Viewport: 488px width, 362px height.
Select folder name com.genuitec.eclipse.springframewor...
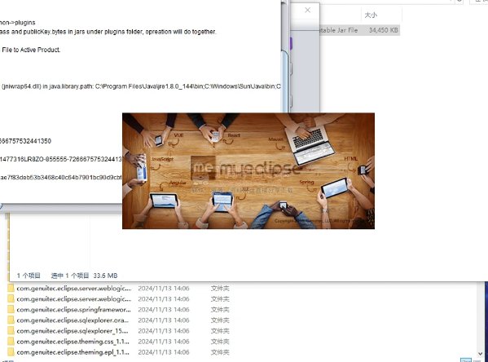point(74,309)
